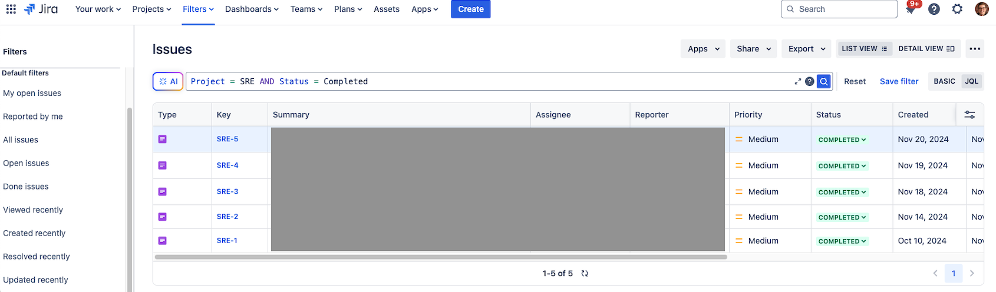This screenshot has height=292, width=996.
Task: Run the search with the magnifier button
Action: (824, 81)
